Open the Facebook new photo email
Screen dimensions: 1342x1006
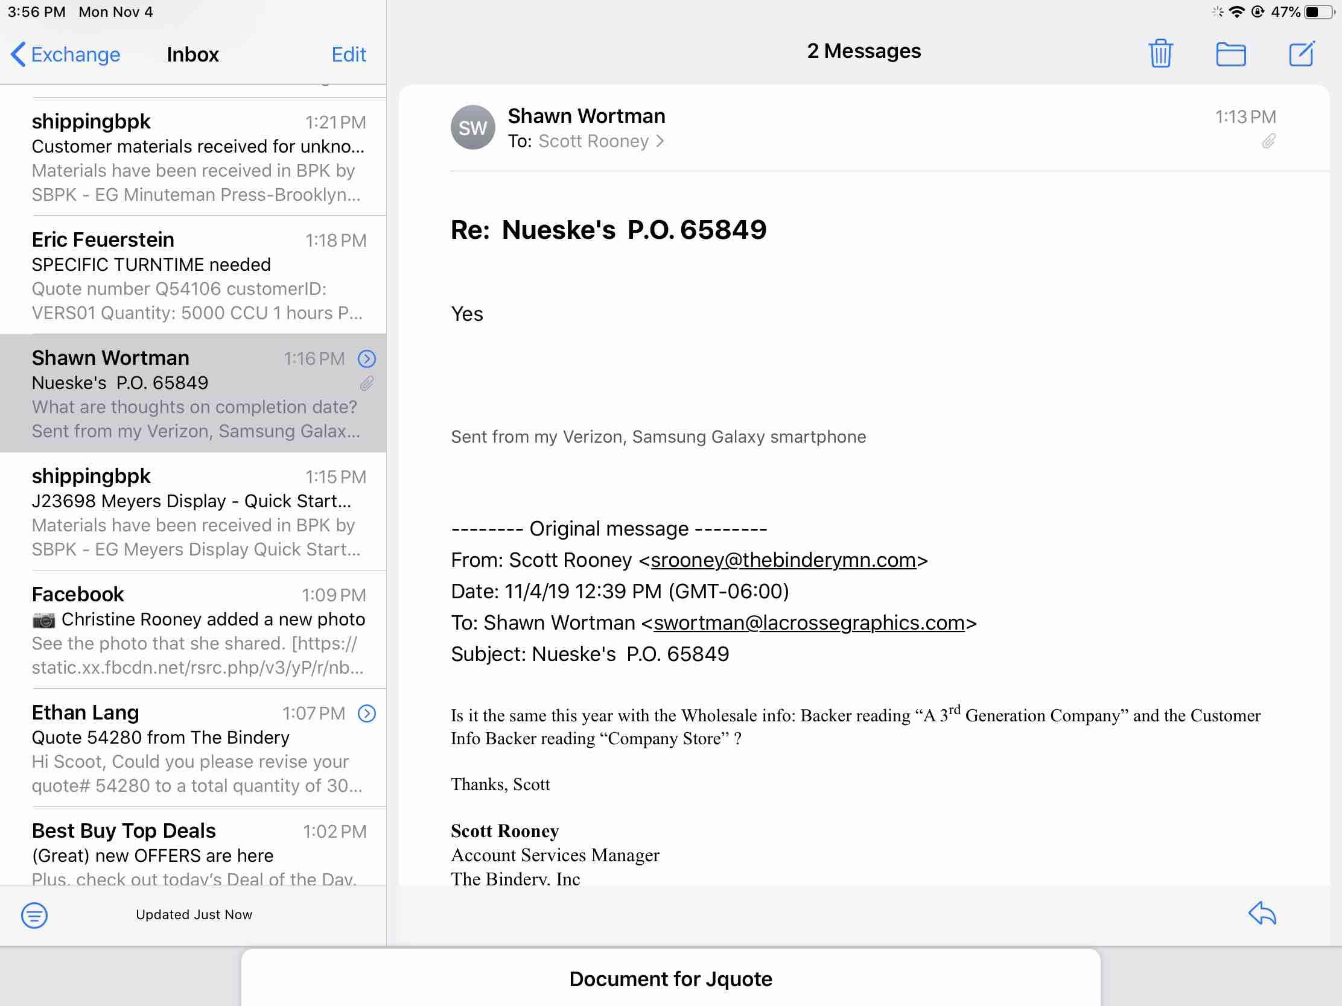(x=194, y=631)
